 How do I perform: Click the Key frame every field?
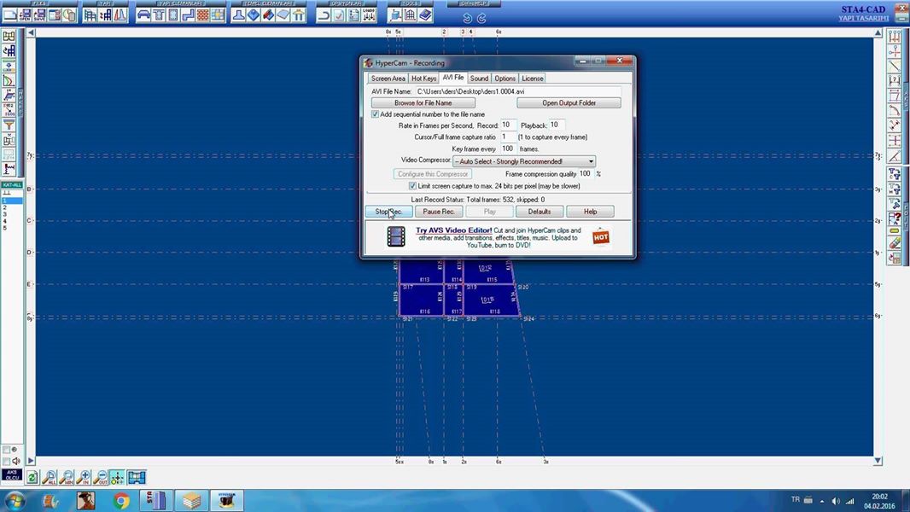[x=509, y=149]
